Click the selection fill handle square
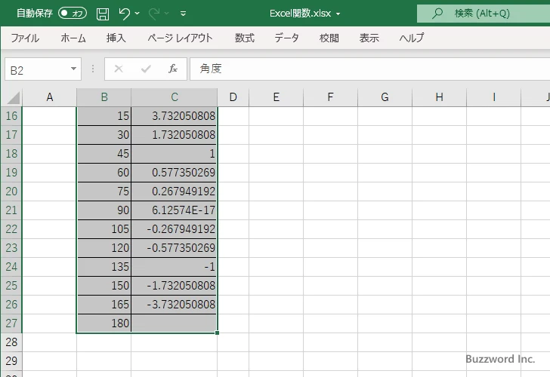 (x=217, y=333)
